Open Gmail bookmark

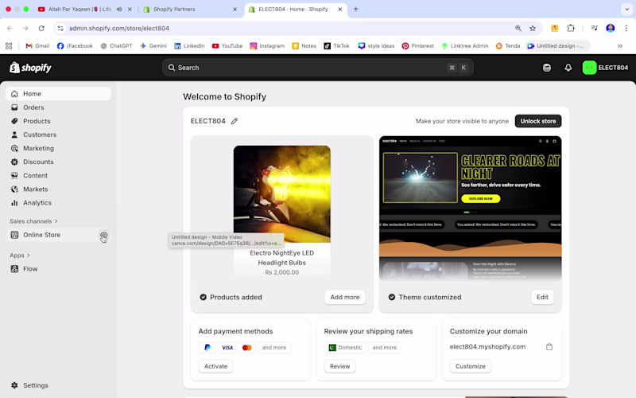pos(37,46)
